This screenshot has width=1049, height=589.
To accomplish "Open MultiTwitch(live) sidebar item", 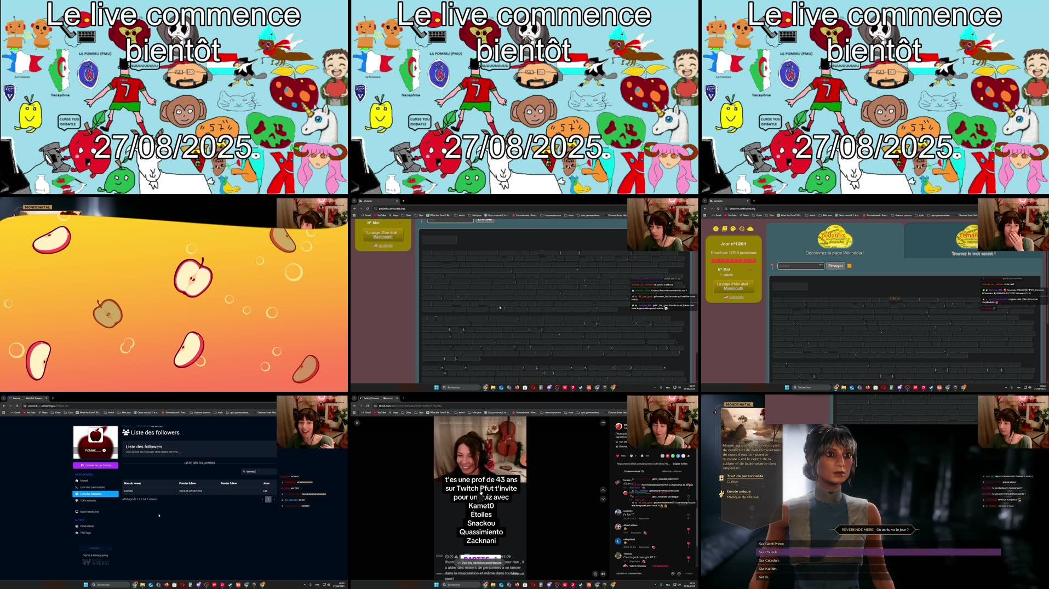I will [x=89, y=512].
